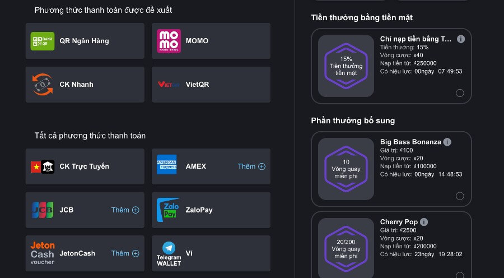
Task: Choose the VietQR logo
Action: 169,85
